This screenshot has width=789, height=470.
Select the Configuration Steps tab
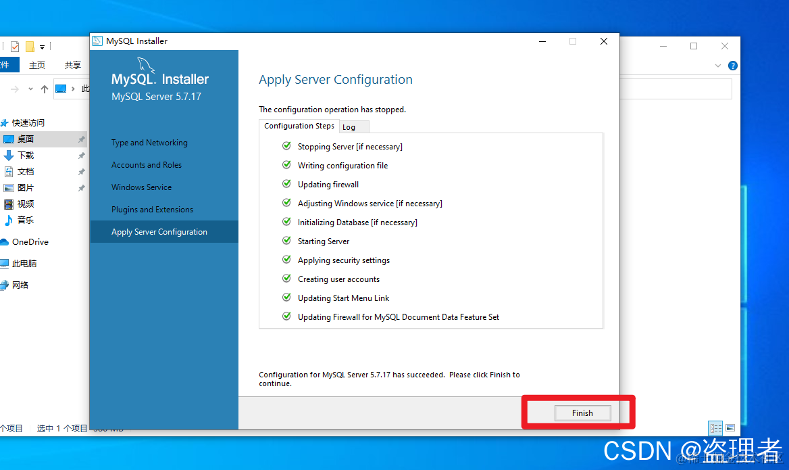299,126
